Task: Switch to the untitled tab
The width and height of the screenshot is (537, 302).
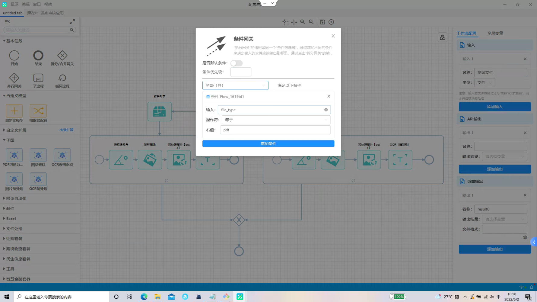Action: pyautogui.click(x=13, y=13)
